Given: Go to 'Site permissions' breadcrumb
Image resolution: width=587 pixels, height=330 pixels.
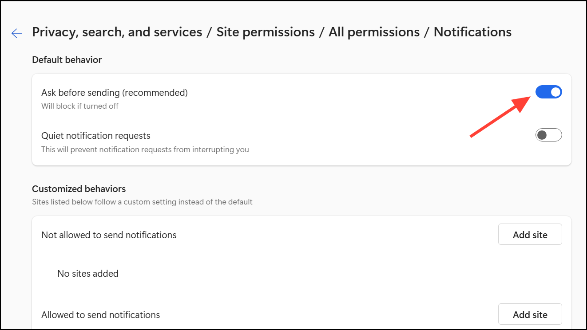Looking at the screenshot, I should (266, 32).
